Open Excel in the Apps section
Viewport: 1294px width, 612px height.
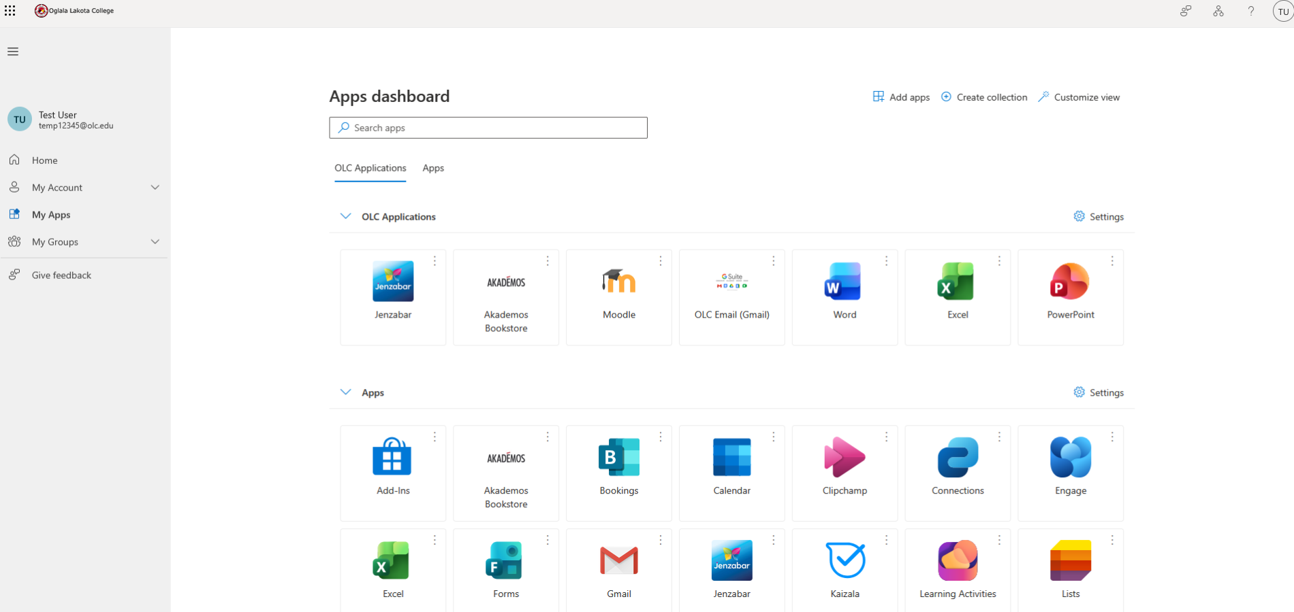point(393,571)
